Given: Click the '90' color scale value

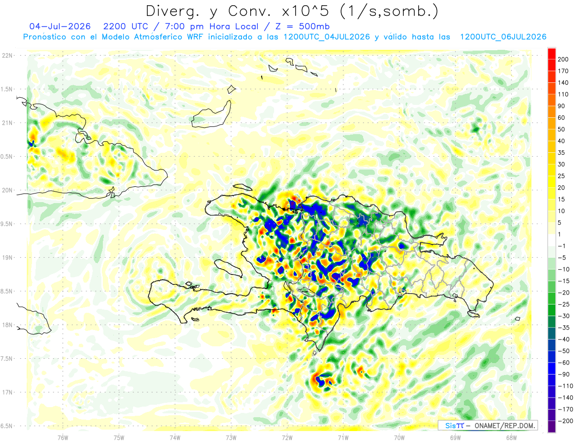Looking at the screenshot, I should tap(562, 106).
